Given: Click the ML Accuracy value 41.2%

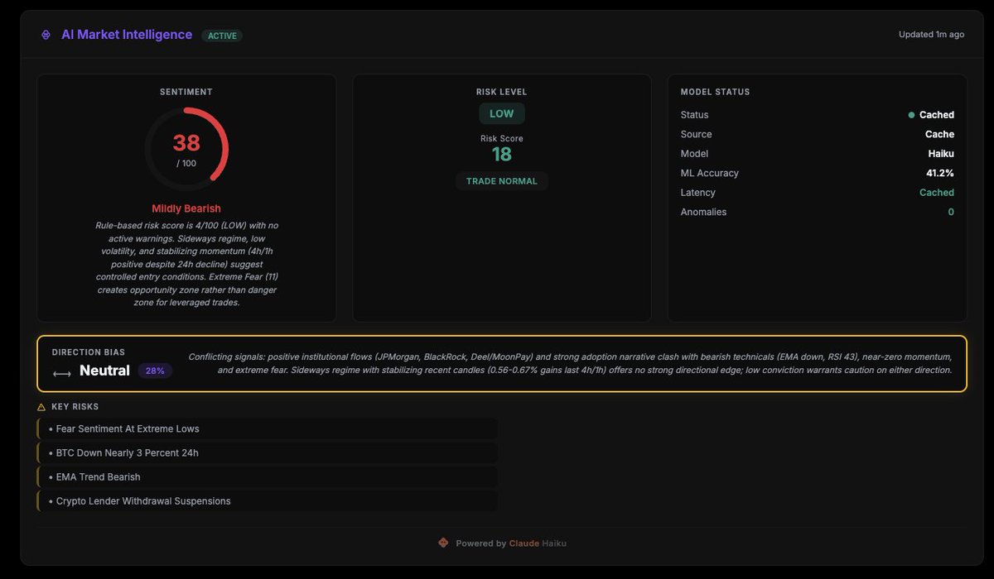Looking at the screenshot, I should point(940,173).
